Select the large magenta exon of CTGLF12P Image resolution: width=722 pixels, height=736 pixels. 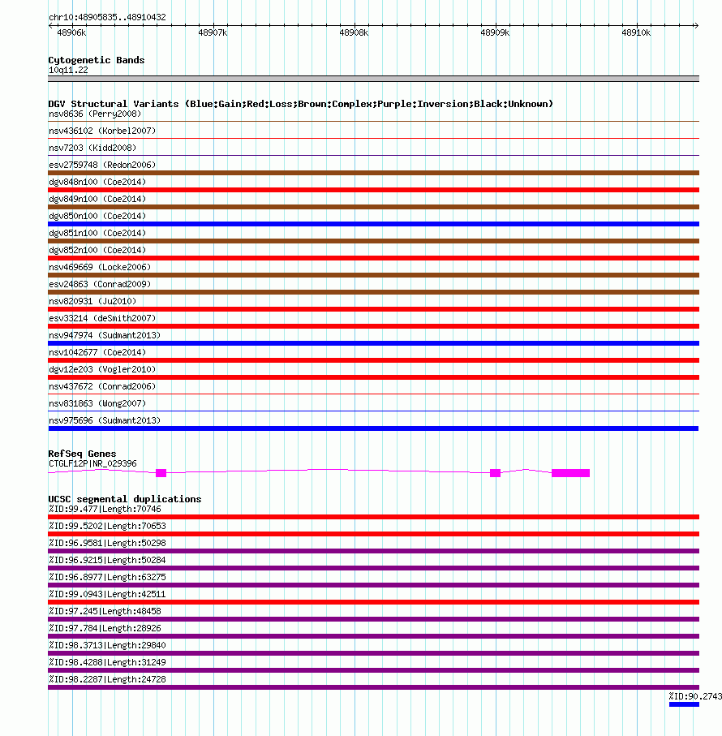(x=570, y=473)
